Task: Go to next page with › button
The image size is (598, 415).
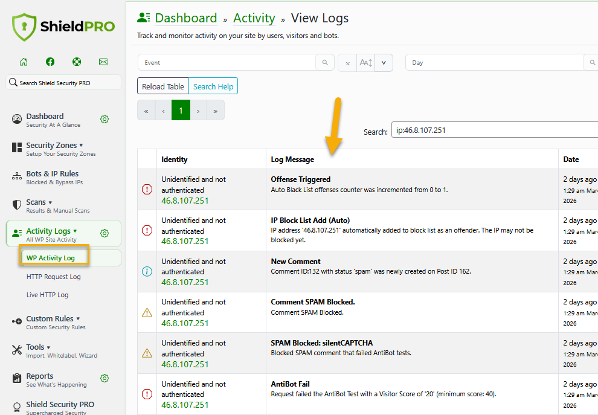Action: pos(198,111)
